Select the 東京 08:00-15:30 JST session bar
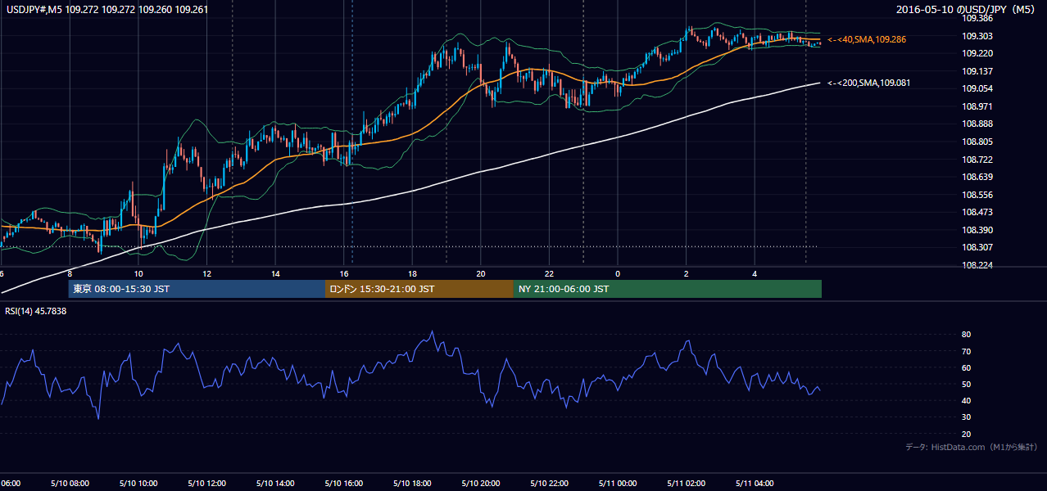The width and height of the screenshot is (1047, 491). tap(197, 289)
